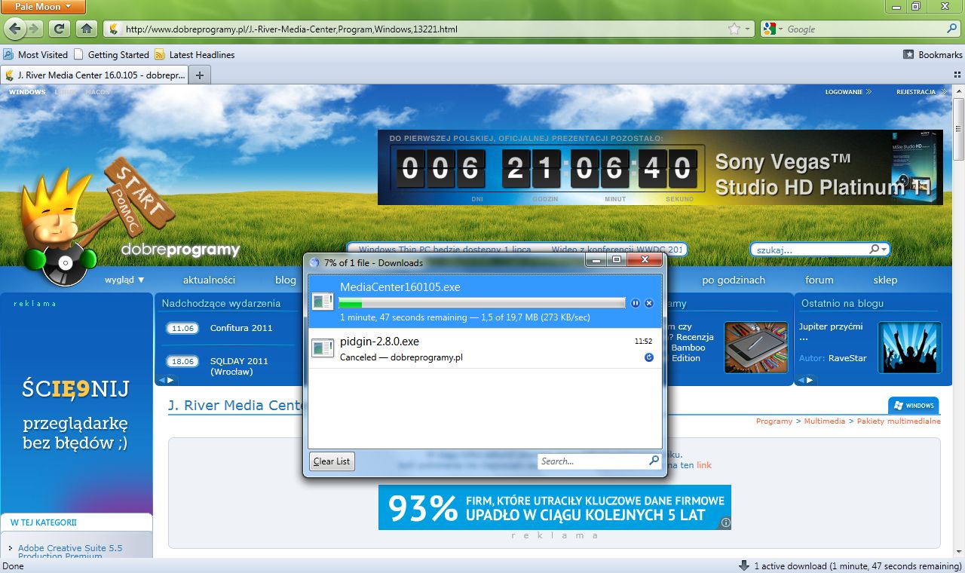Reload the current page
Screen dimensions: 965x573
pyautogui.click(x=60, y=29)
